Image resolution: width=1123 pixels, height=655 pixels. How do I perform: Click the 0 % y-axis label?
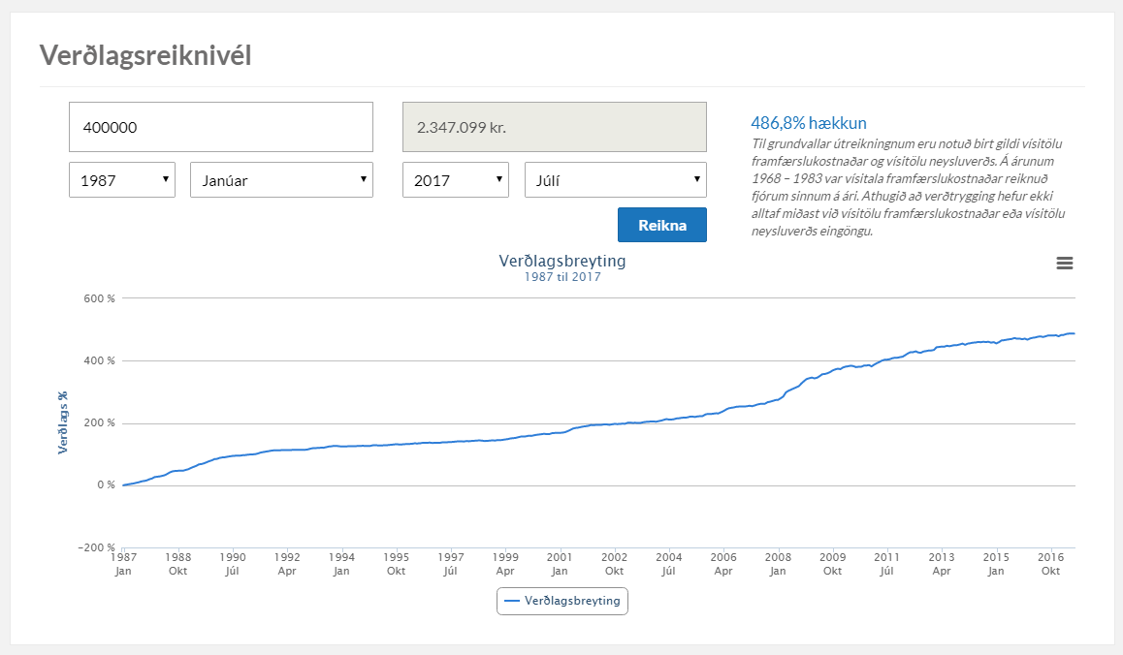105,485
